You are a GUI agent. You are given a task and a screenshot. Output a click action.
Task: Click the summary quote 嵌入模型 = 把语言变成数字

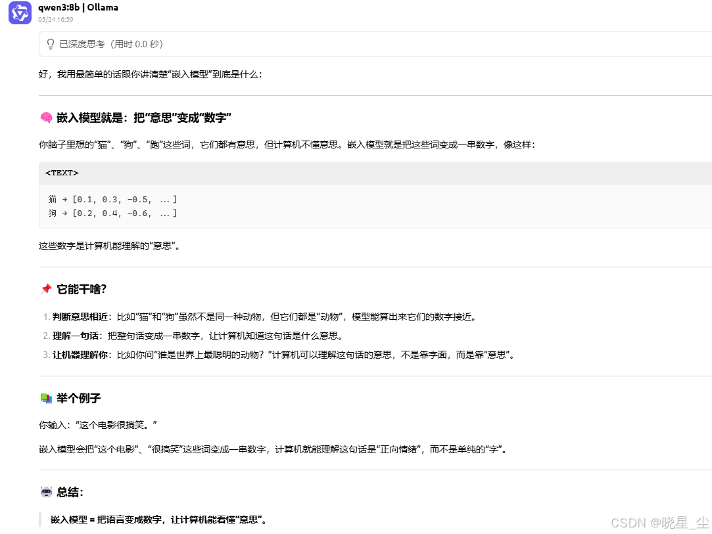pyautogui.click(x=159, y=520)
